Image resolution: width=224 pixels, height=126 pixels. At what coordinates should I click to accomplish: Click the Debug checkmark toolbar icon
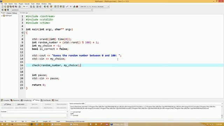tap(67, 7)
